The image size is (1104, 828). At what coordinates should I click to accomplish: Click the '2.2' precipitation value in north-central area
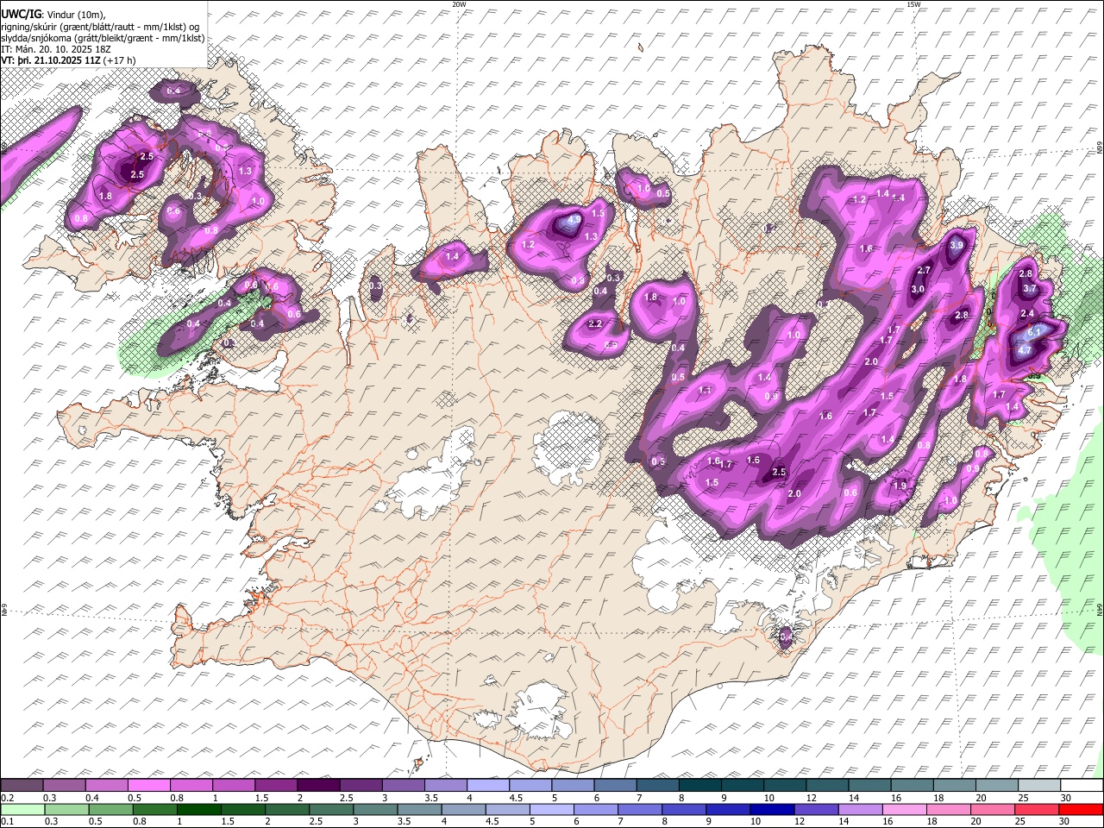click(595, 324)
